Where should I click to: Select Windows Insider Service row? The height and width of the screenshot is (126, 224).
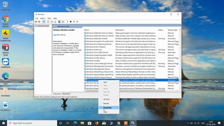coord(131,58)
